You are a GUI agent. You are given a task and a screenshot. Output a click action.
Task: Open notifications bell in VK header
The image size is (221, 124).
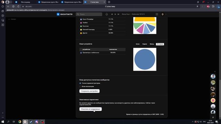tap(107, 14)
